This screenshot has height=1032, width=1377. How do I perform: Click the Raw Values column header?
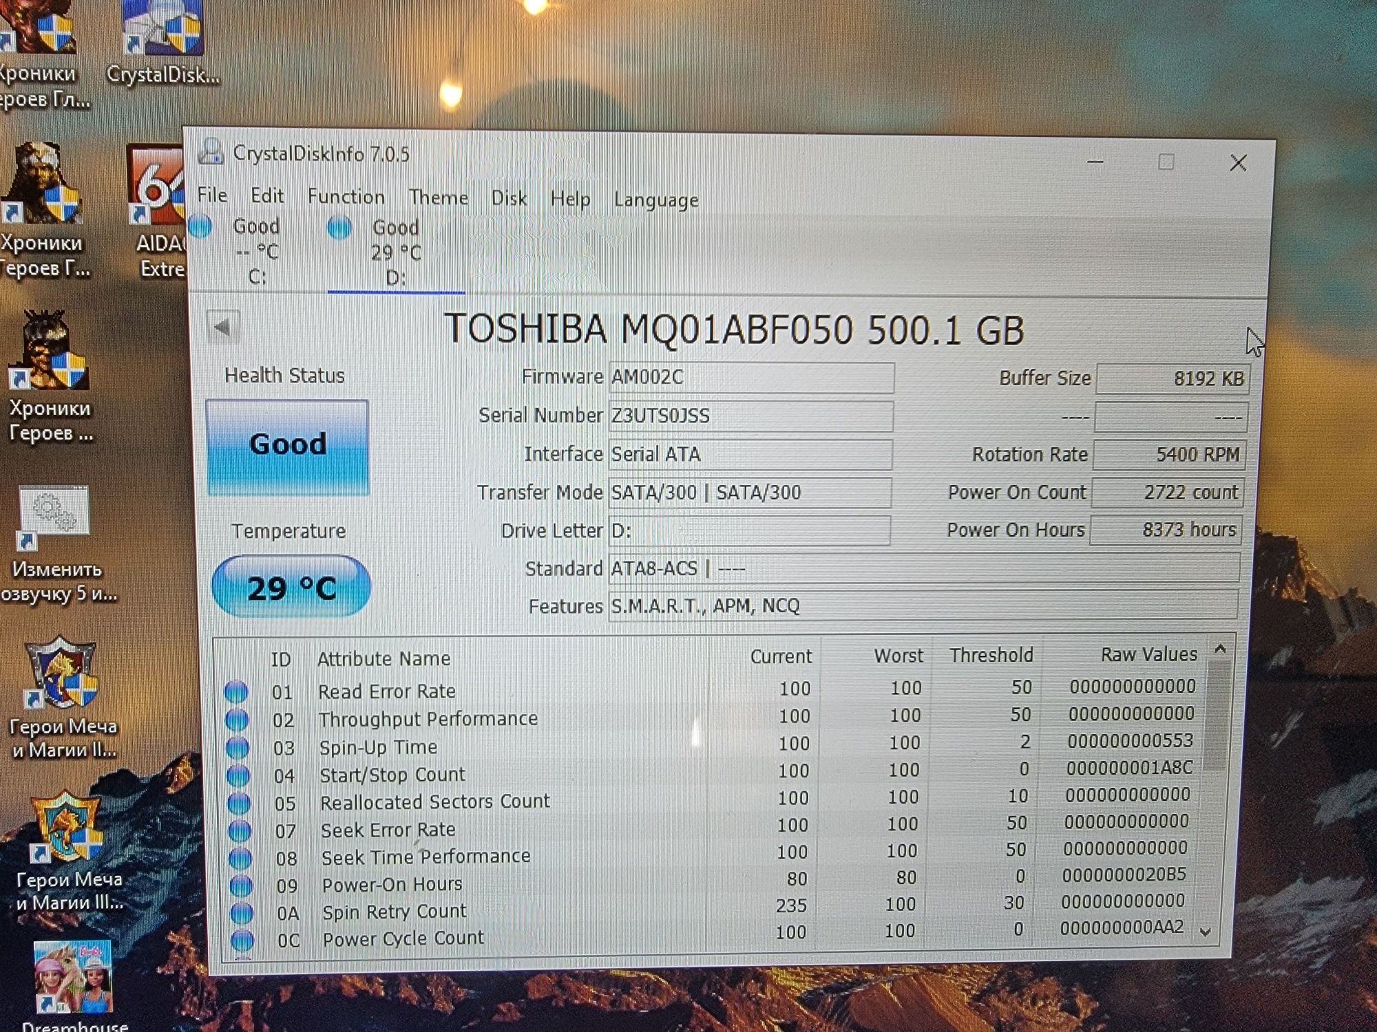click(1148, 655)
